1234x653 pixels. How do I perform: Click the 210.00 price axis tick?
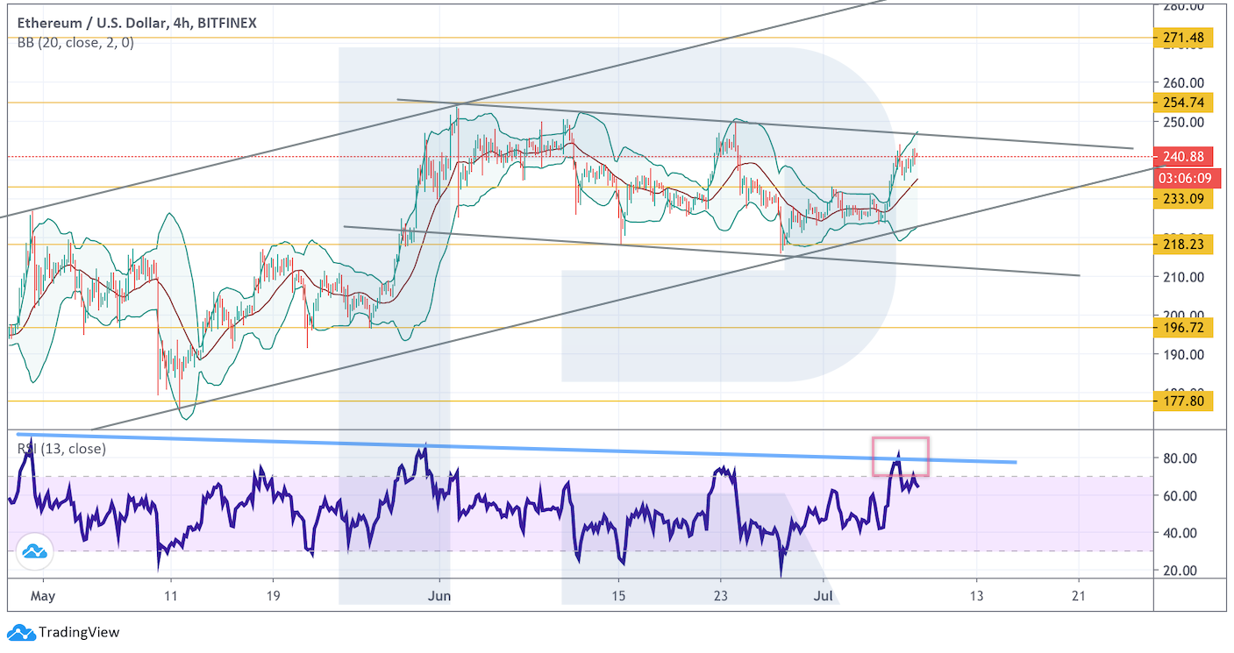tap(1184, 277)
